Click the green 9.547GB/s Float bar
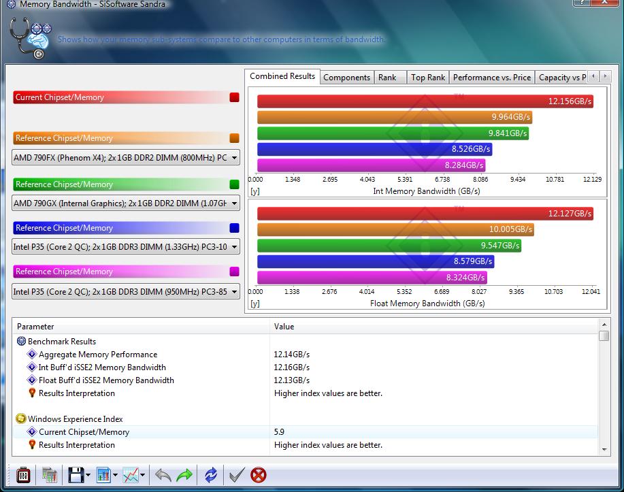Screen dimensions: 624x492 389,245
